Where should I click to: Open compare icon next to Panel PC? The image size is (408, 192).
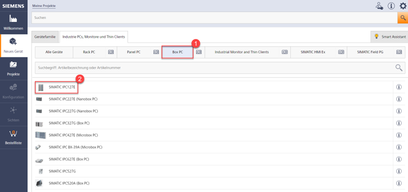tap(156, 52)
